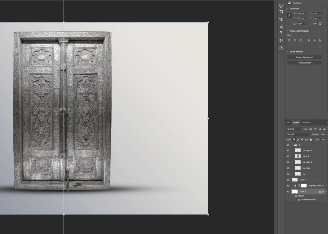Image resolution: width=328 pixels, height=234 pixels.
Task: Open the Character panel icon
Action: (281, 27)
